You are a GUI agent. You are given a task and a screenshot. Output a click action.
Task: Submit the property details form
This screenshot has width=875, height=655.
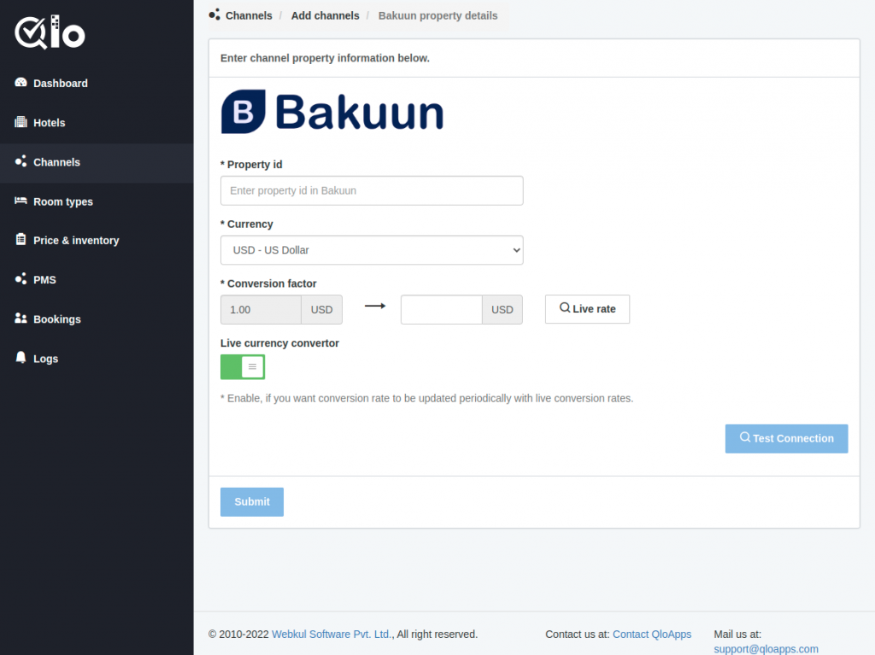[x=252, y=501]
